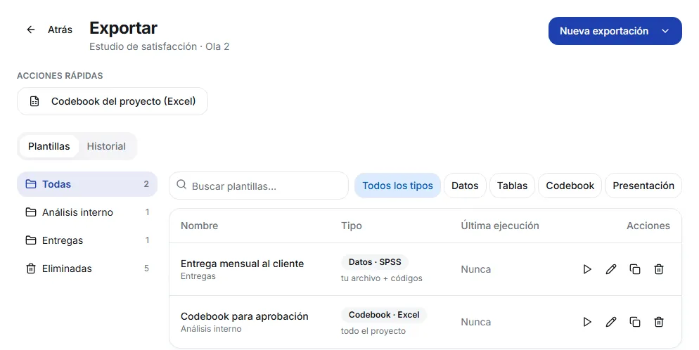Viewport: 699px width, 350px height.
Task: Delete the Entrega mensual al cliente template
Action: 659,269
